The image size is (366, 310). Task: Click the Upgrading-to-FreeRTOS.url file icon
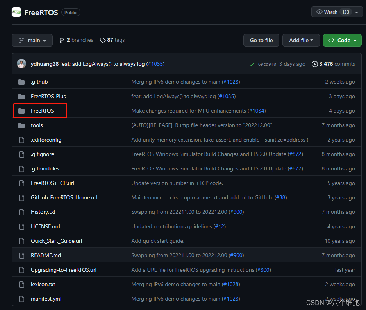[21, 270]
